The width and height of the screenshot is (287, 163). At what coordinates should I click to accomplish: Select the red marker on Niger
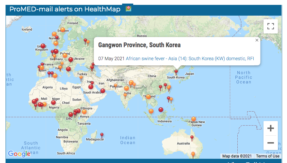(x=54, y=102)
